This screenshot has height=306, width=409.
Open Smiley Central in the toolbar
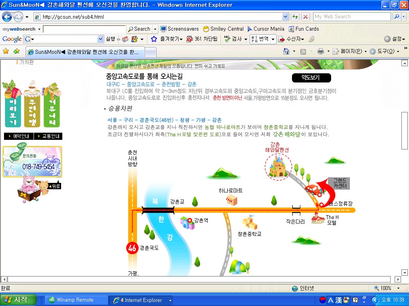pyautogui.click(x=223, y=29)
